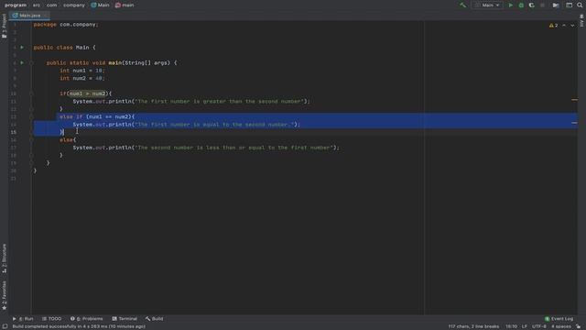
Task: Open the '4 spaces' indent settings
Action: pyautogui.click(x=561, y=326)
